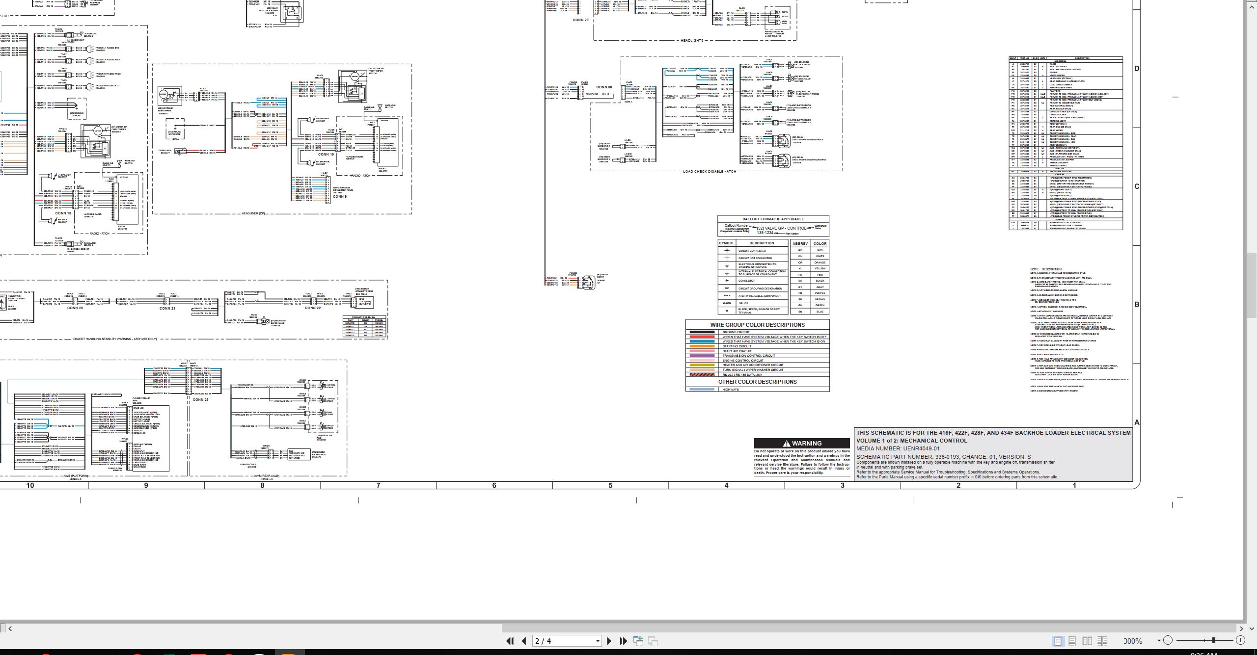
Task: Enable two-page continuous scrolling view
Action: click(1102, 641)
